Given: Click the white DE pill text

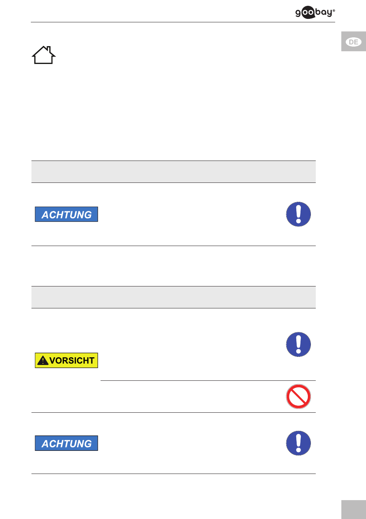Looking at the screenshot, I should click(354, 42).
